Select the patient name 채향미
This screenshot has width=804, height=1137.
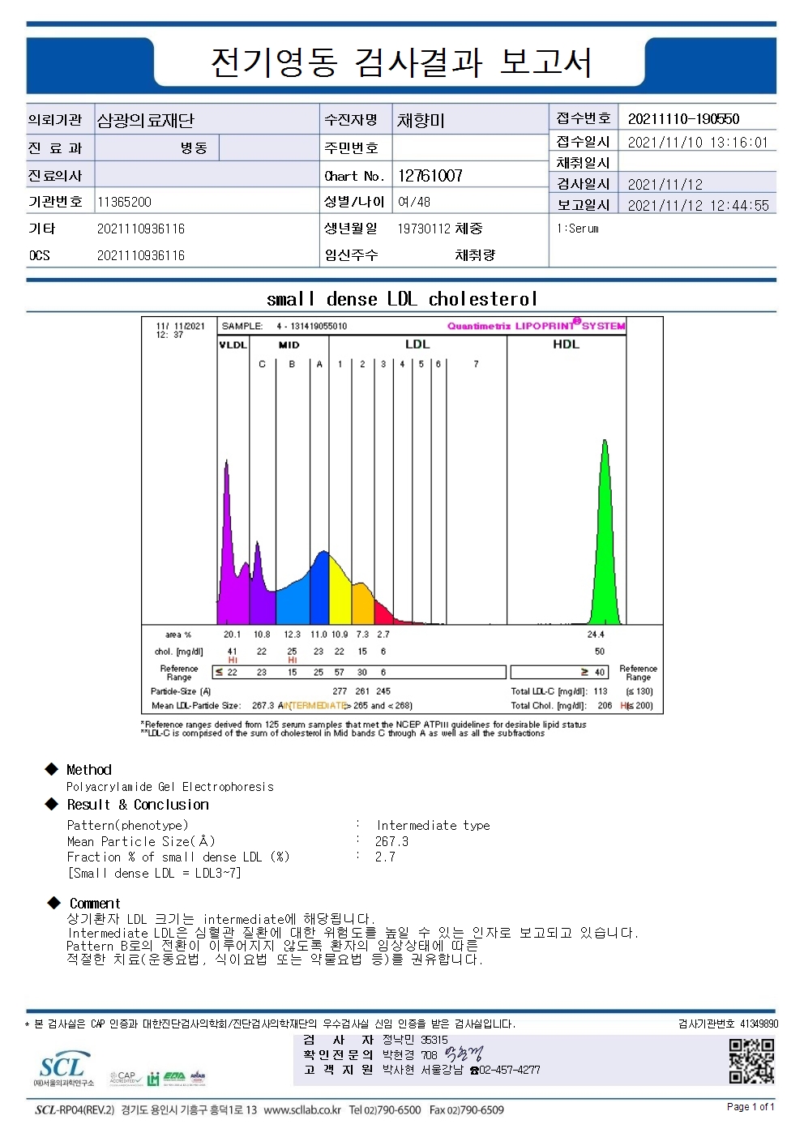click(421, 121)
